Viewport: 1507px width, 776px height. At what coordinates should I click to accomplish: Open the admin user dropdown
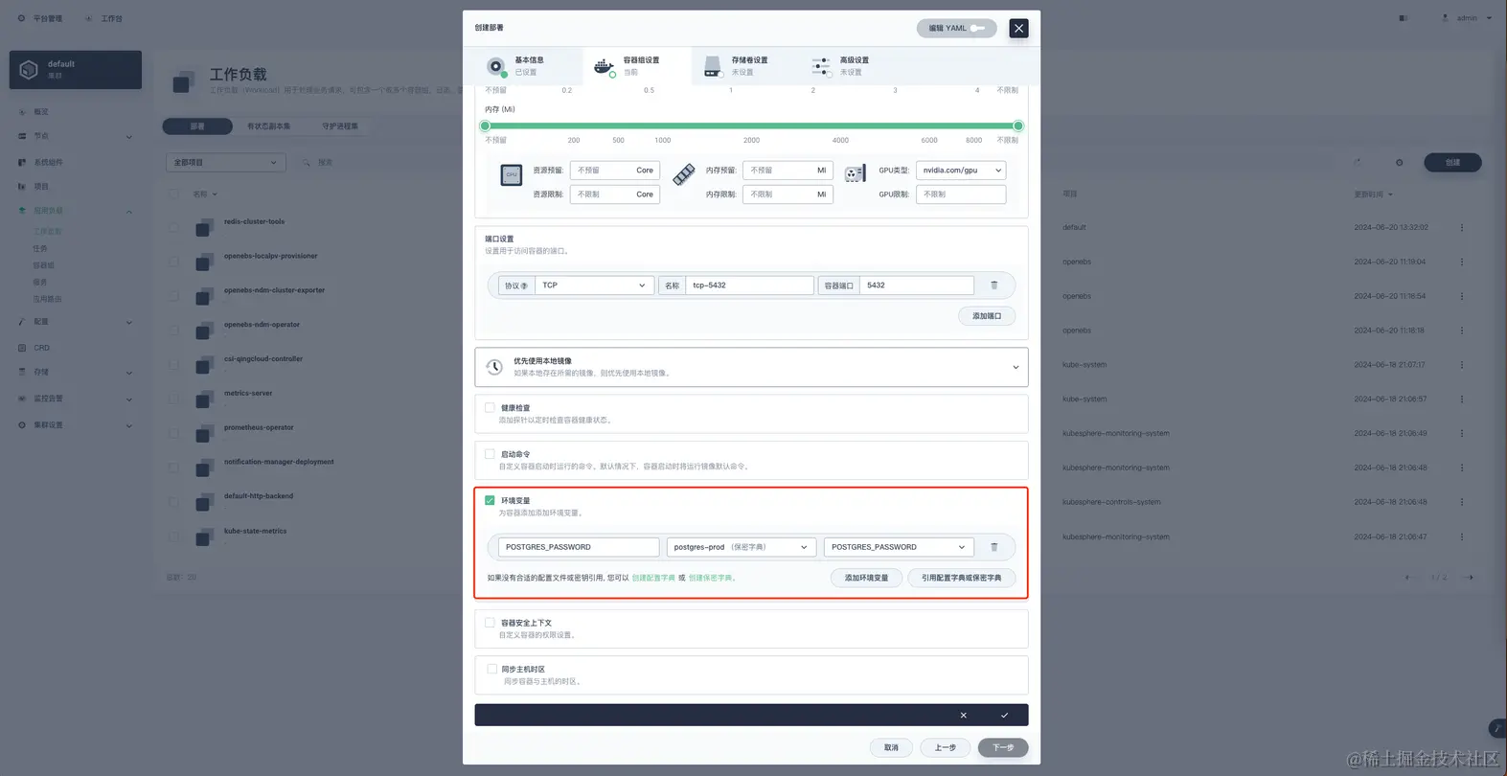(x=1467, y=18)
